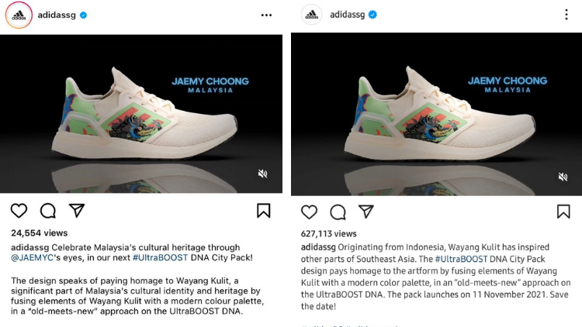Open the right post's vertical dots menu

566,15
